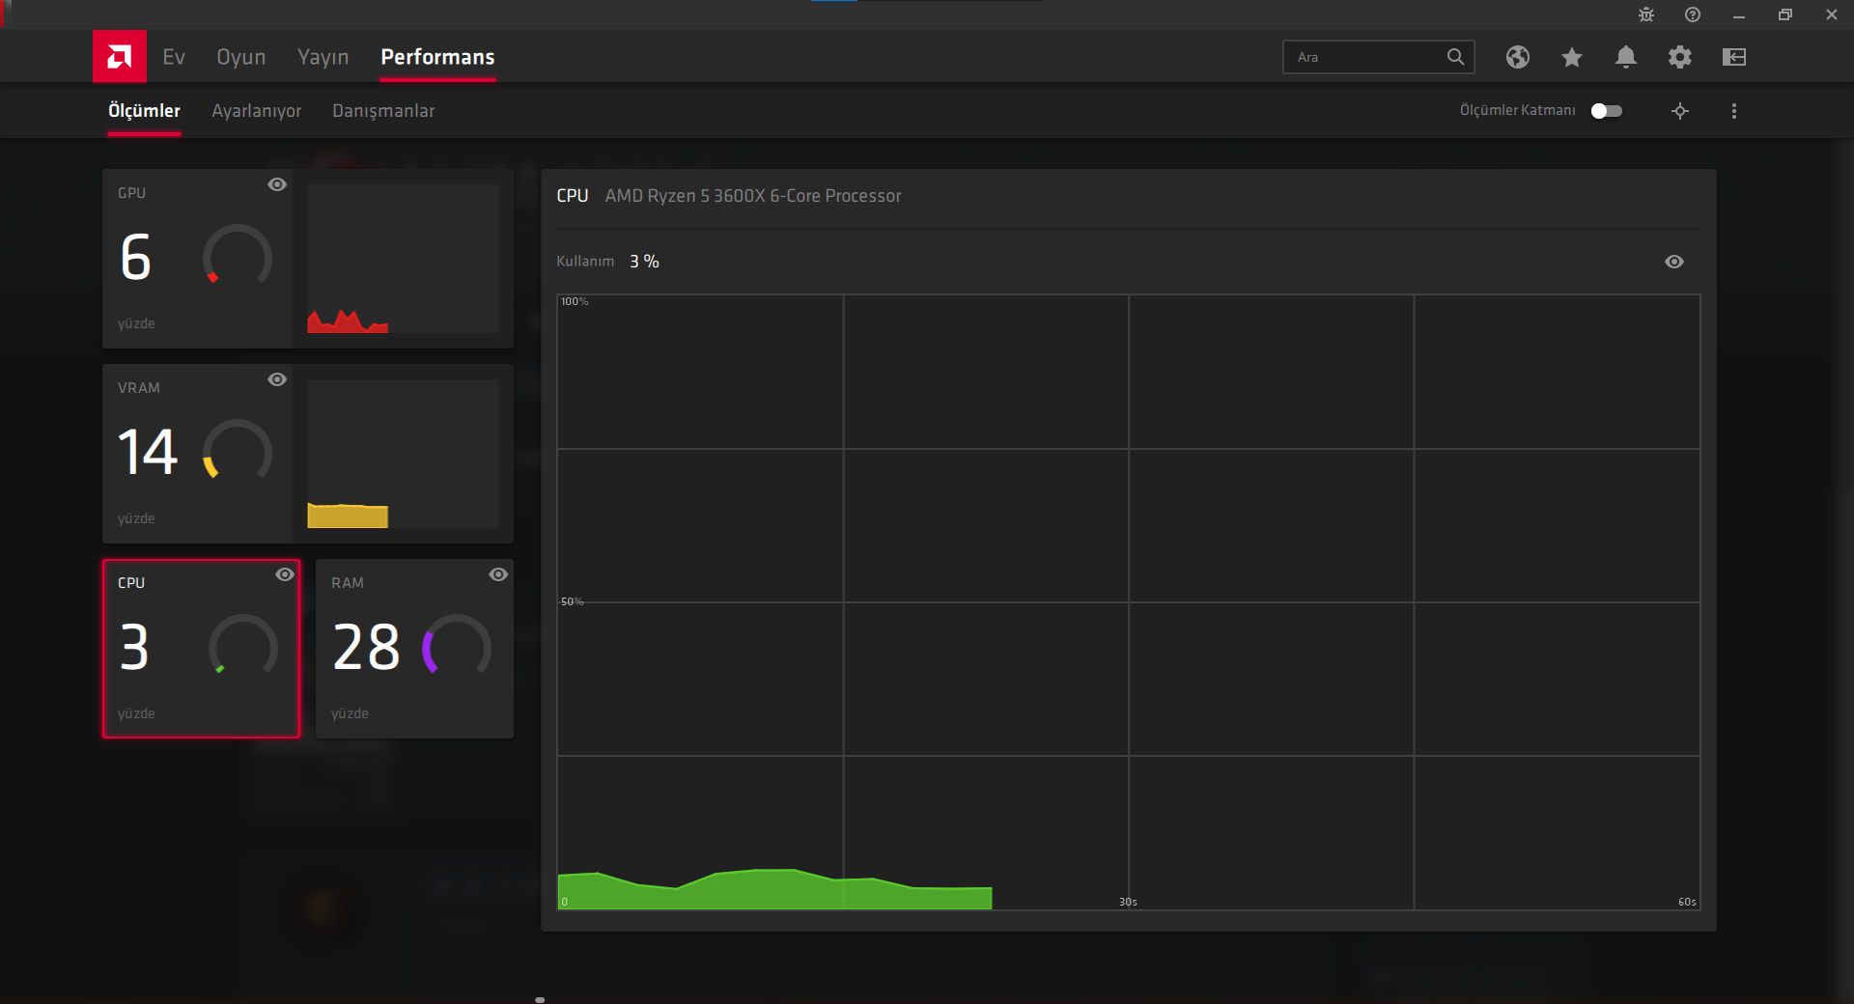
Task: Open the Ayarlanıyor sub-tab
Action: pyautogui.click(x=257, y=111)
